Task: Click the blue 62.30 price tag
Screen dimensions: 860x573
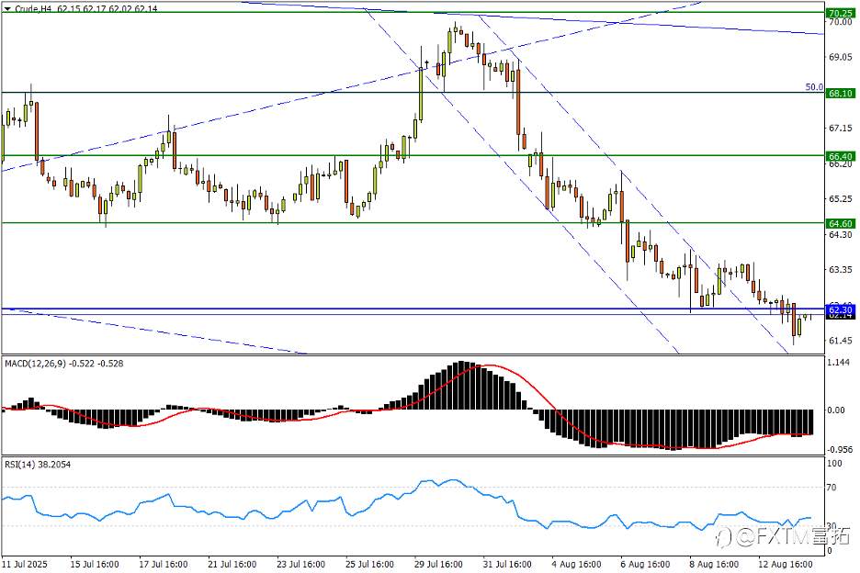Action: pos(841,309)
